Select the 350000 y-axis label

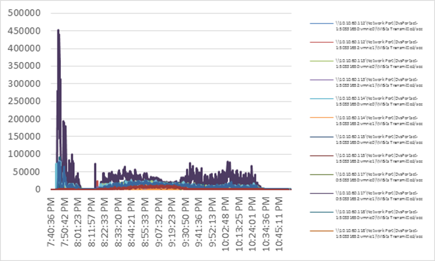point(24,66)
